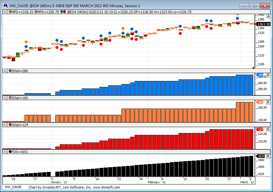Click the blue SStat=286 color dot
The width and height of the screenshot is (273, 192).
click(x=10, y=71)
